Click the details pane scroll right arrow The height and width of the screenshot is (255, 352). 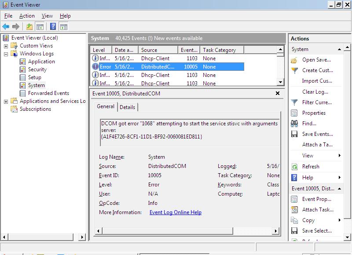click(x=276, y=231)
